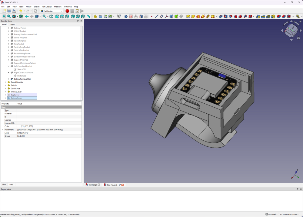The height and width of the screenshot is (217, 303).
Task: Click the Pocket tool icon
Action: tap(220, 16)
